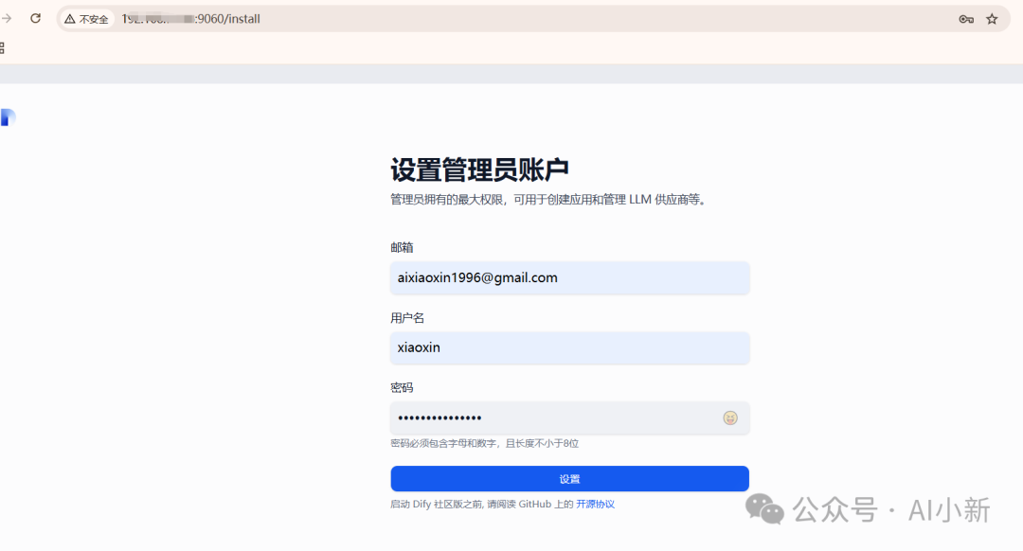Click the password rule hint "密码必须包含字母和数字"

tap(443, 443)
